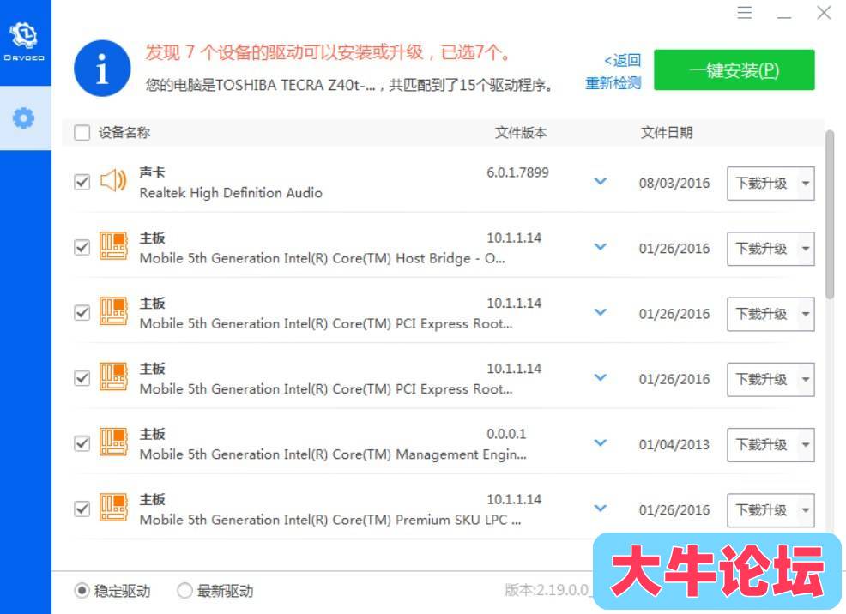Expand version chevron for Premium SKU LPC row
Viewport: 846px width, 614px height.
(x=601, y=508)
